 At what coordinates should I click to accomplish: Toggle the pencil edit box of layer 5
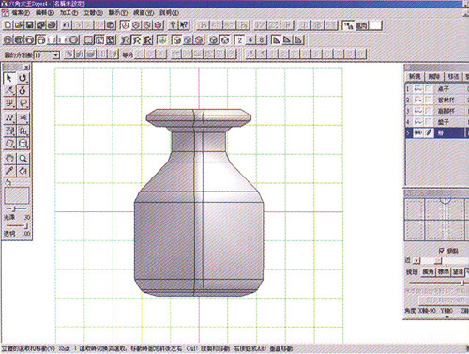(429, 132)
